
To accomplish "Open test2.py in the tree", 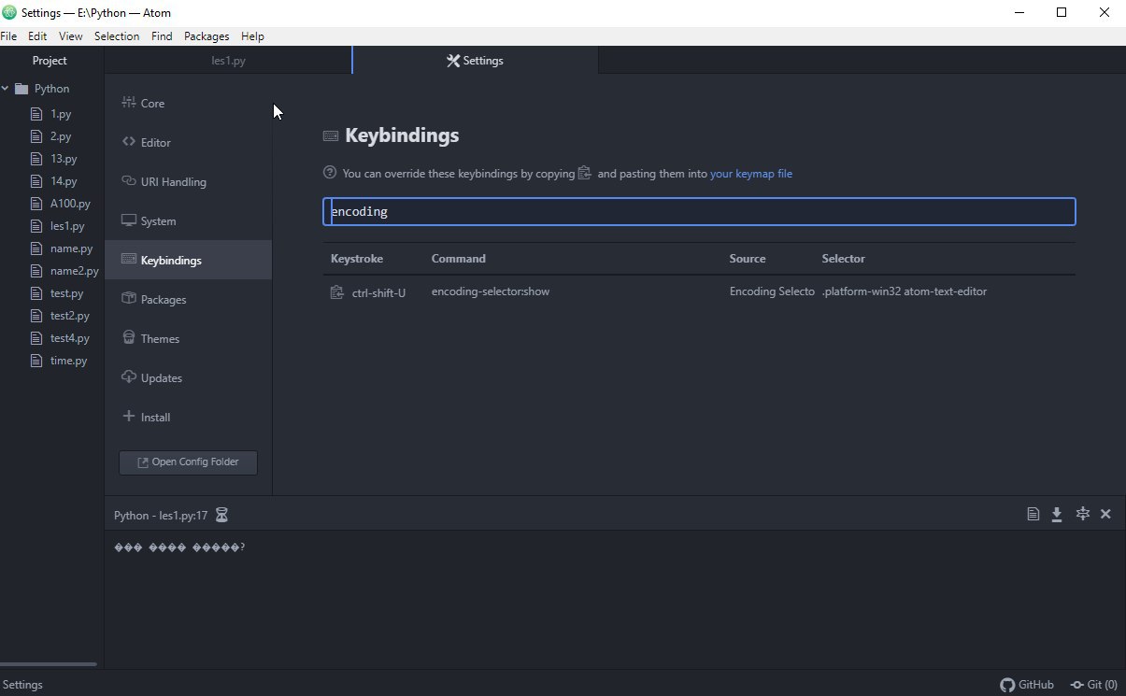I will 70,316.
